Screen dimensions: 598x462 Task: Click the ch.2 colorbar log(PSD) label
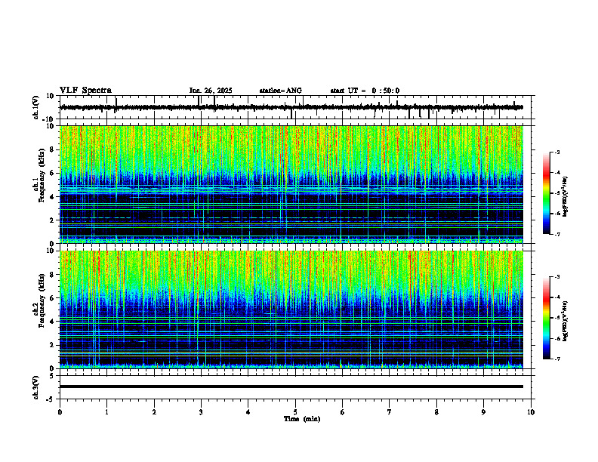tap(566, 321)
